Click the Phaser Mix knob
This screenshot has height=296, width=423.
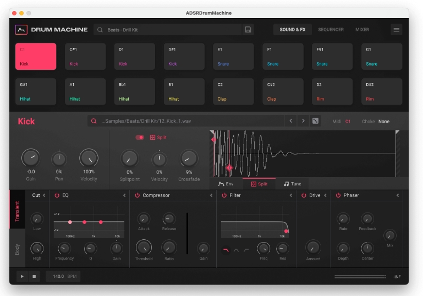(x=390, y=235)
